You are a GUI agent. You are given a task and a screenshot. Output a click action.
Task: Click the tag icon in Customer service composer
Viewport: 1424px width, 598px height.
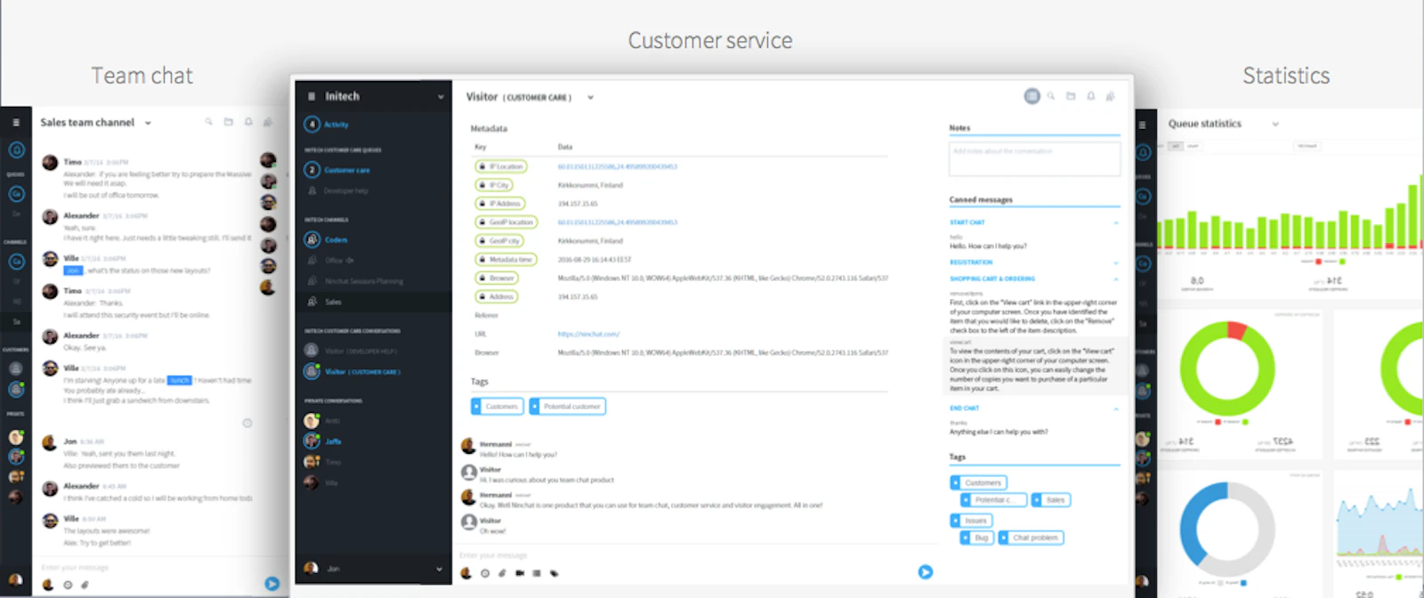[554, 573]
